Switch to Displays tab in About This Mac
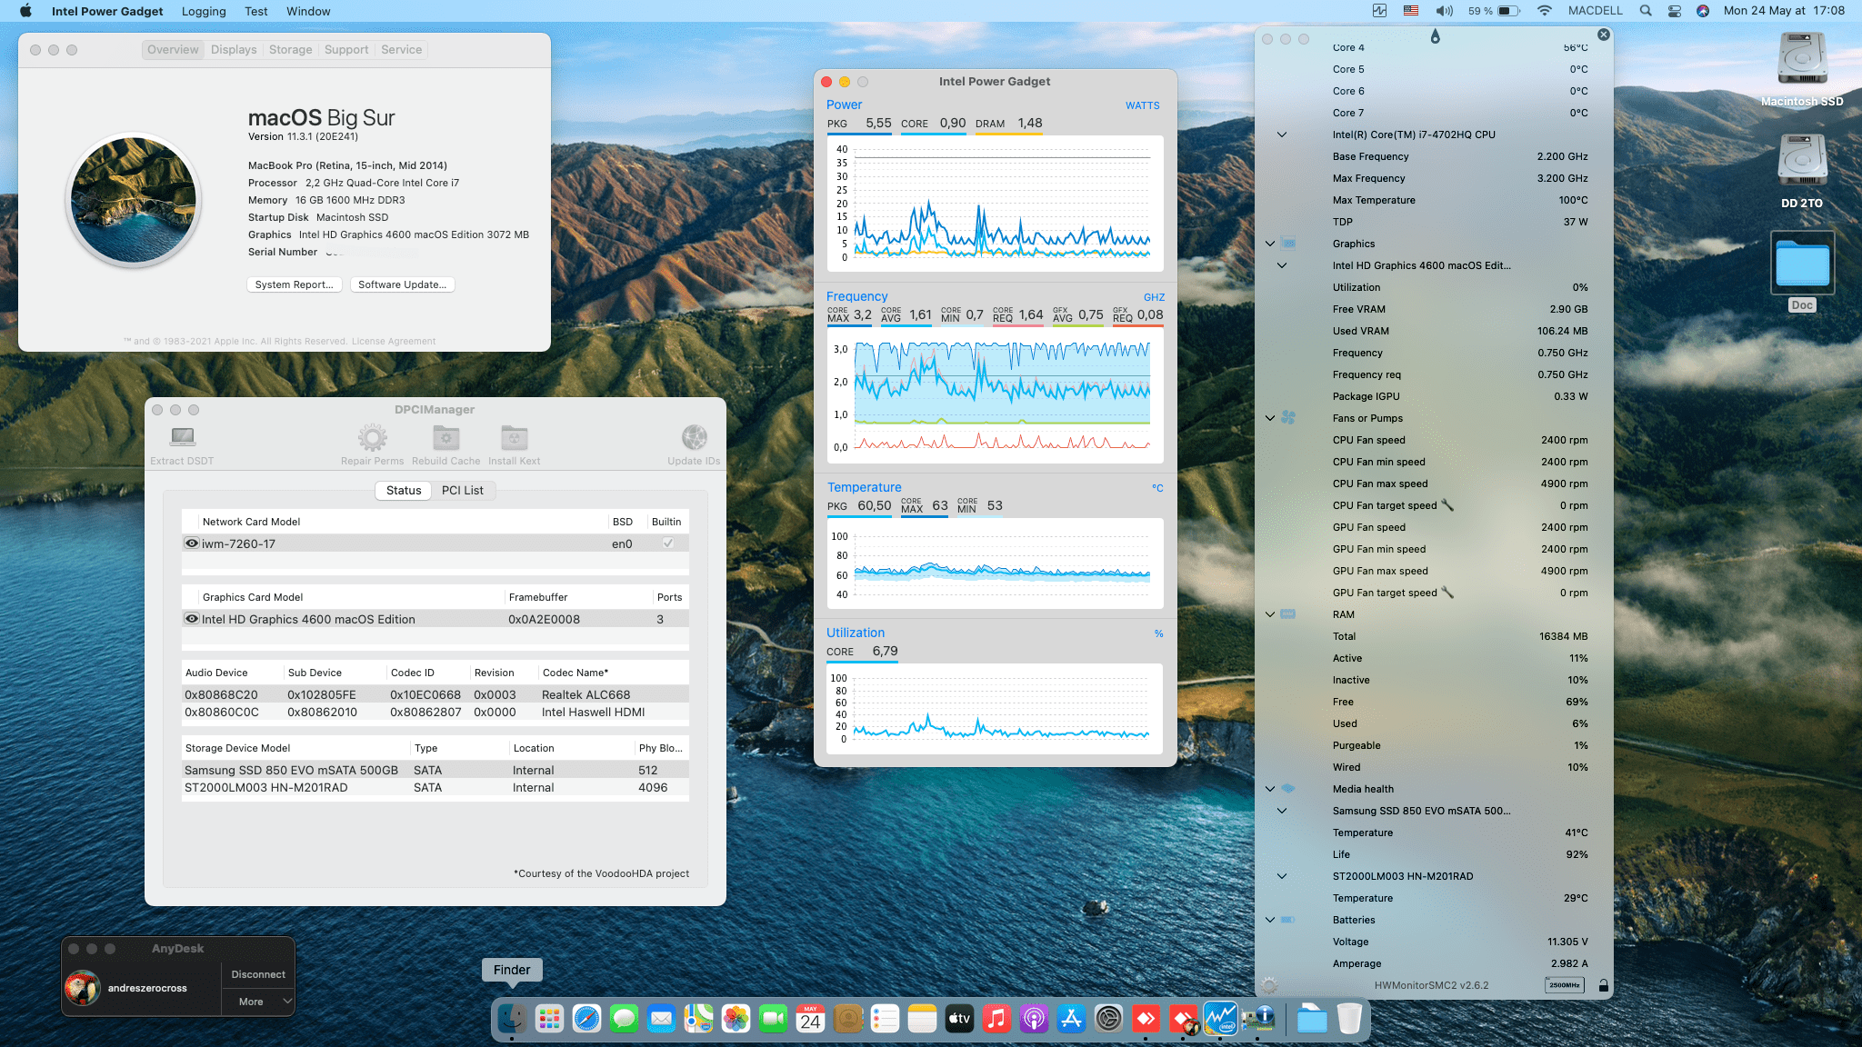 [234, 50]
